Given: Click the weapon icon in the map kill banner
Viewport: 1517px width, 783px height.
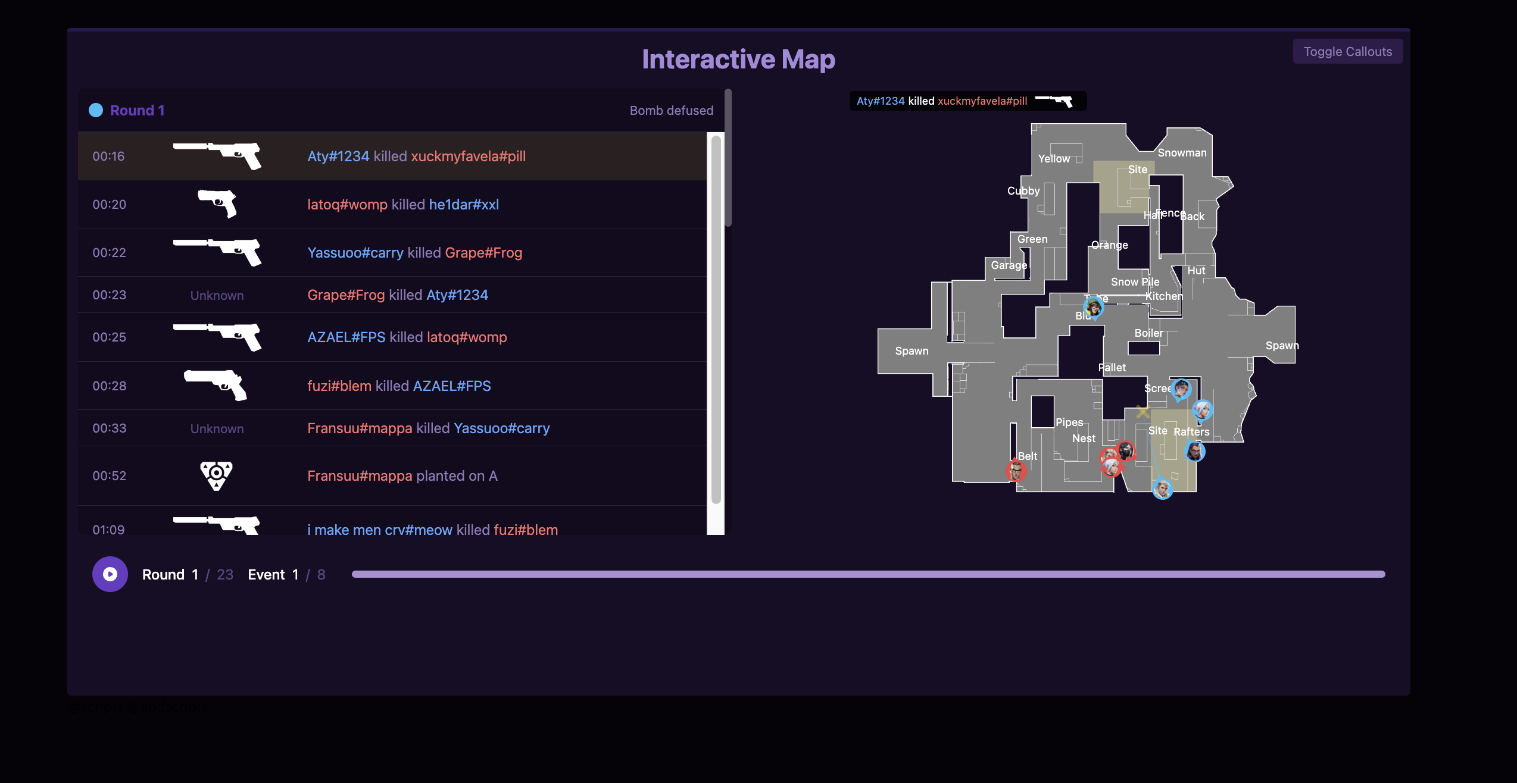Looking at the screenshot, I should (x=1053, y=101).
